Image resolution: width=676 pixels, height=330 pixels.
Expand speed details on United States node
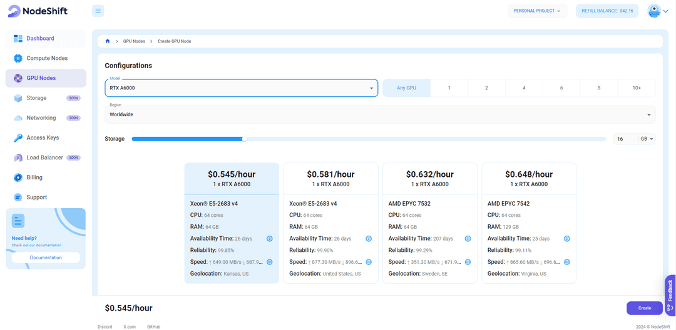click(x=369, y=262)
